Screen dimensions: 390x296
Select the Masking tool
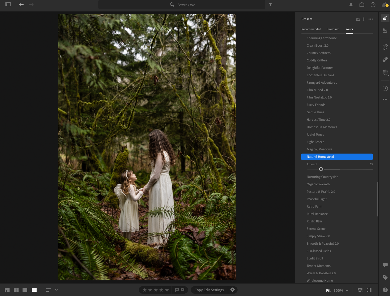point(385,72)
